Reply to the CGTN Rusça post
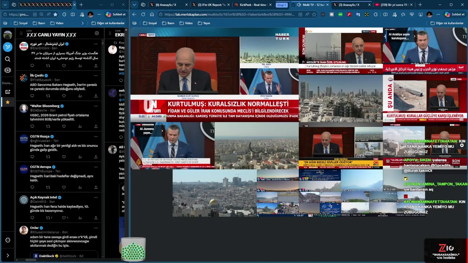This screenshot has width=468, height=263. [32, 157]
